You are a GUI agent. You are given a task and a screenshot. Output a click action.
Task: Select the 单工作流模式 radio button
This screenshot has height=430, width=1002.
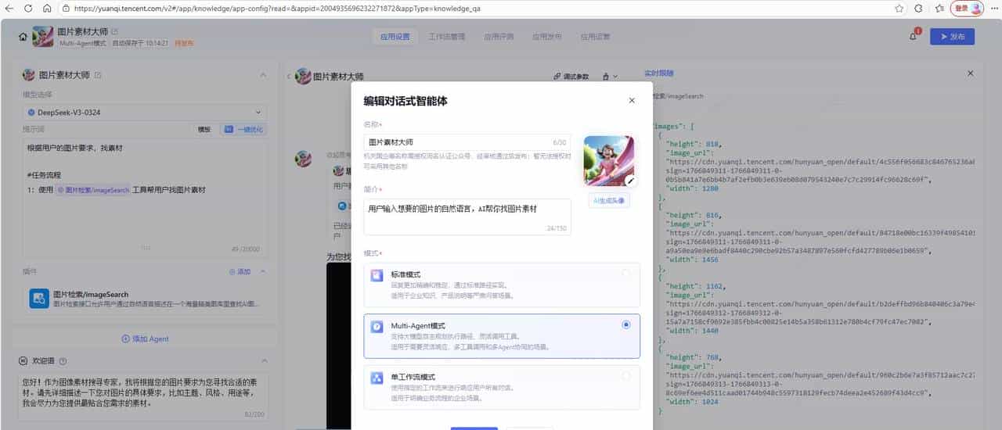625,377
